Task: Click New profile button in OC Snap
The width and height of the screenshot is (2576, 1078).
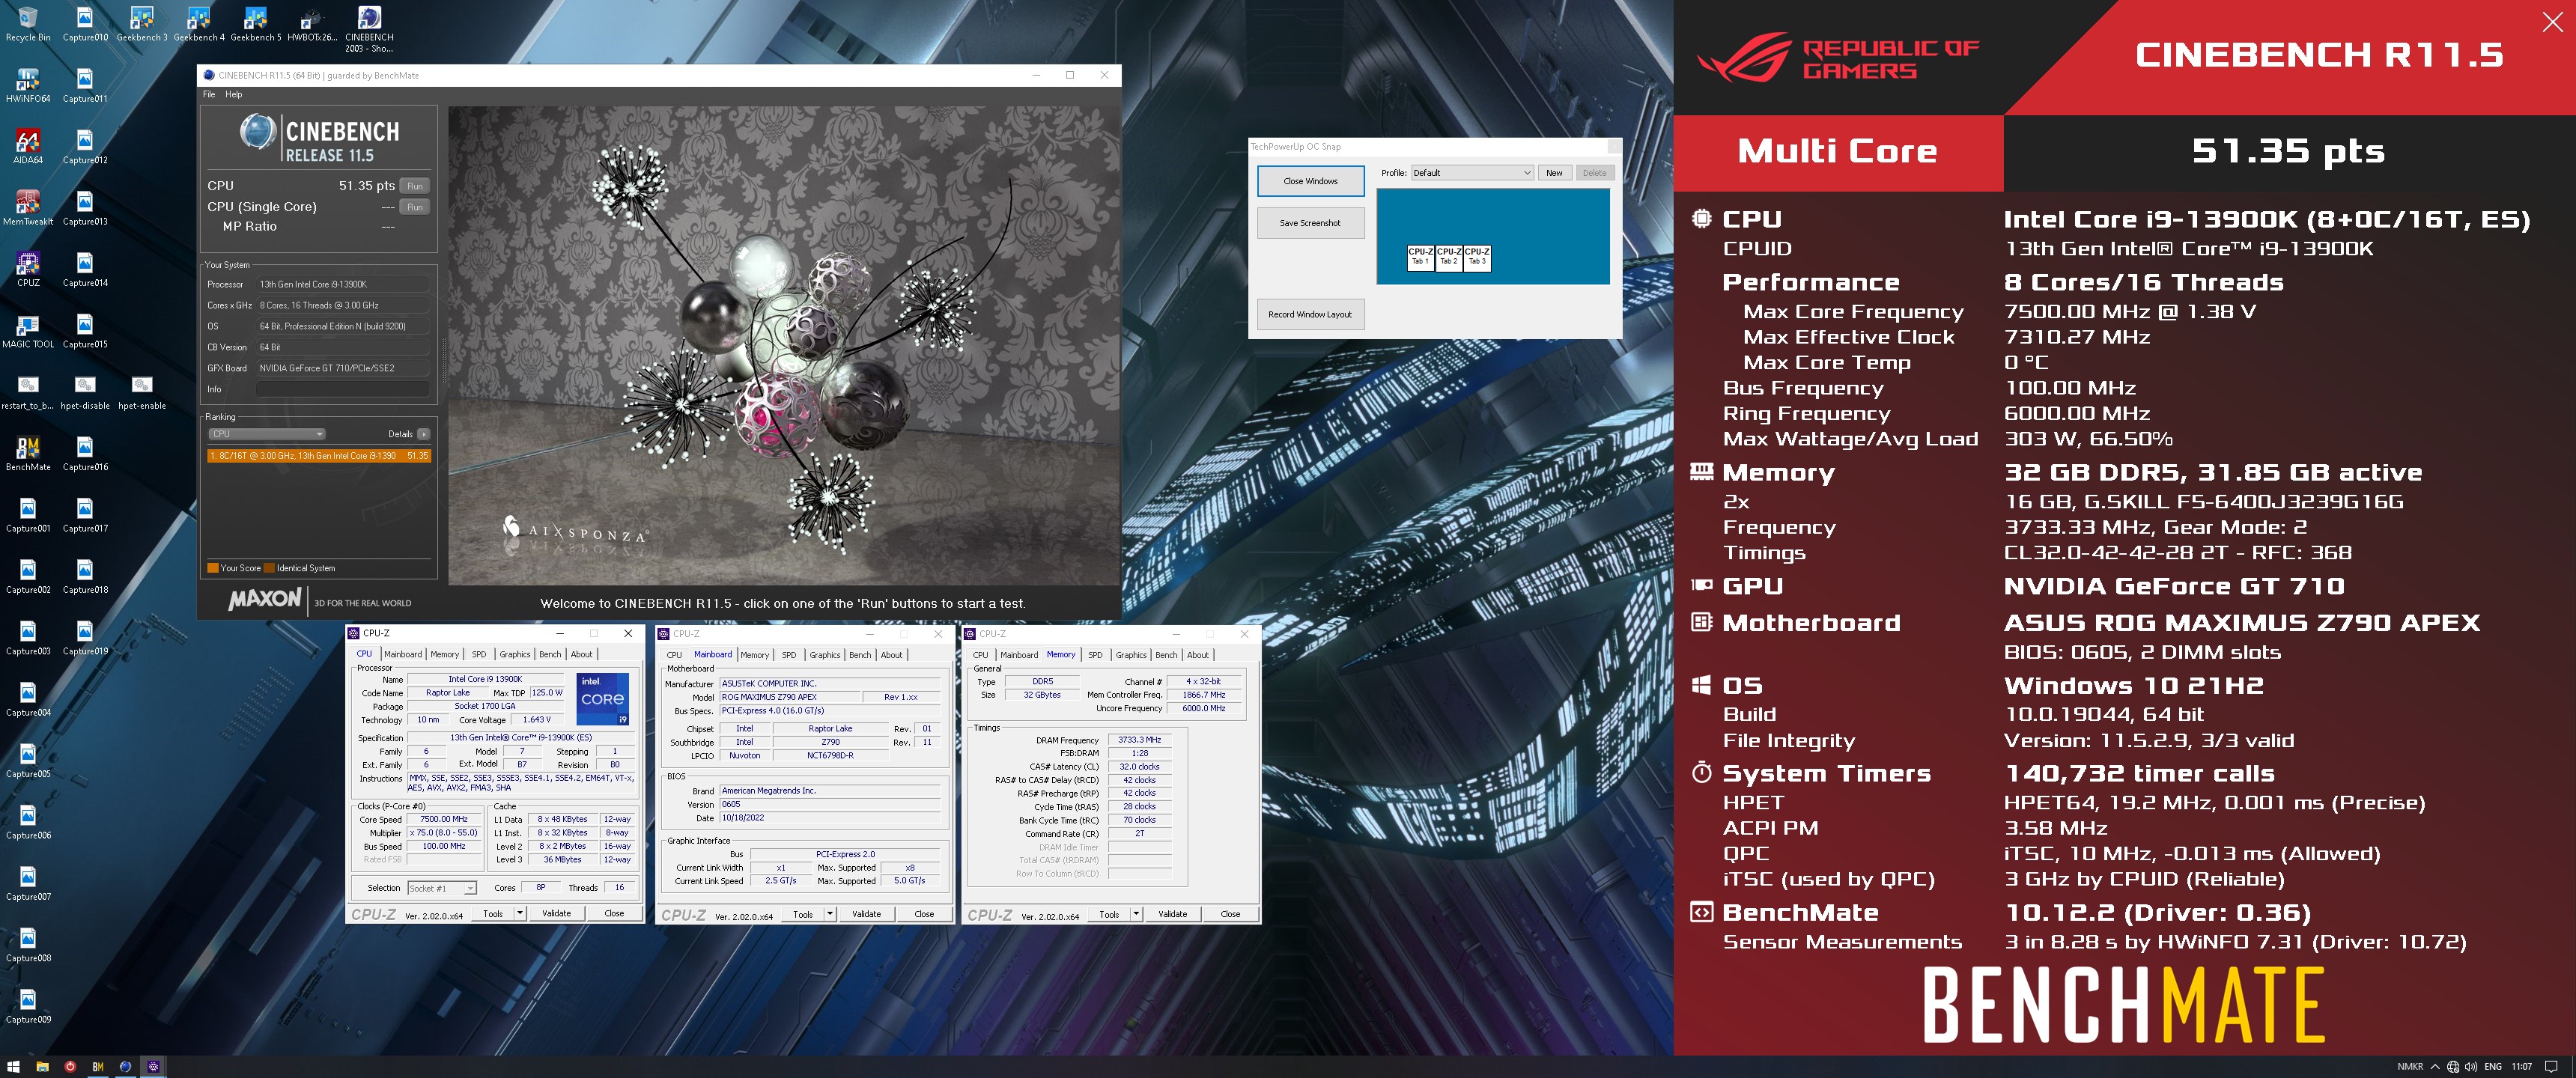Action: coord(1554,173)
